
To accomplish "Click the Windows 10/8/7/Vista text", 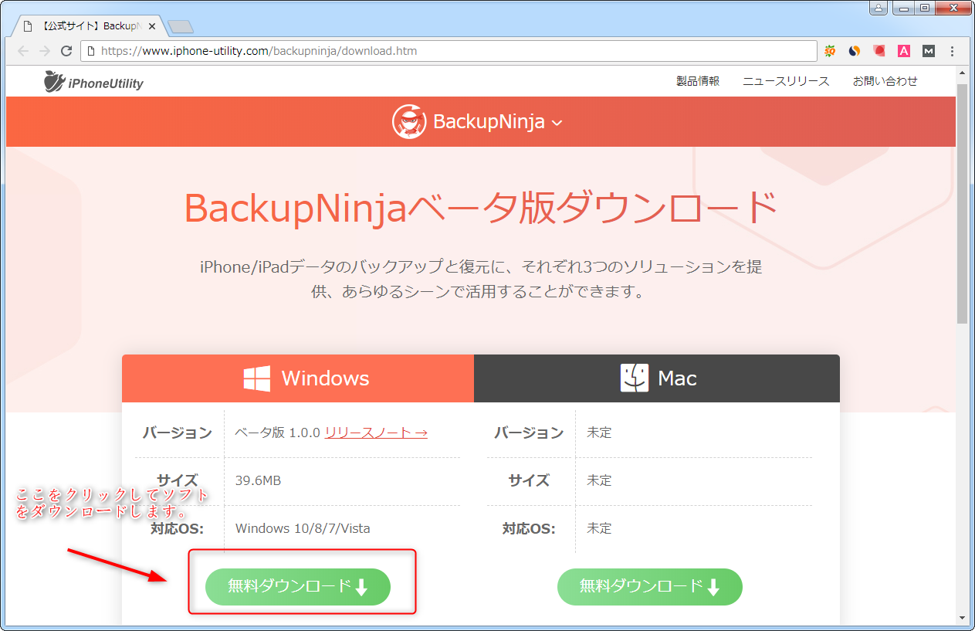I will tap(303, 528).
